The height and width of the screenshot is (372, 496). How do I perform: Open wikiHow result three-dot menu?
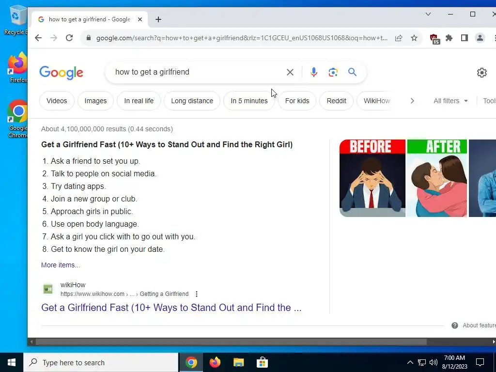197,294
